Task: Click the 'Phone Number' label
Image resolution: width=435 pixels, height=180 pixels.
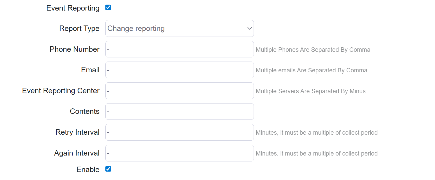Action: coord(74,49)
